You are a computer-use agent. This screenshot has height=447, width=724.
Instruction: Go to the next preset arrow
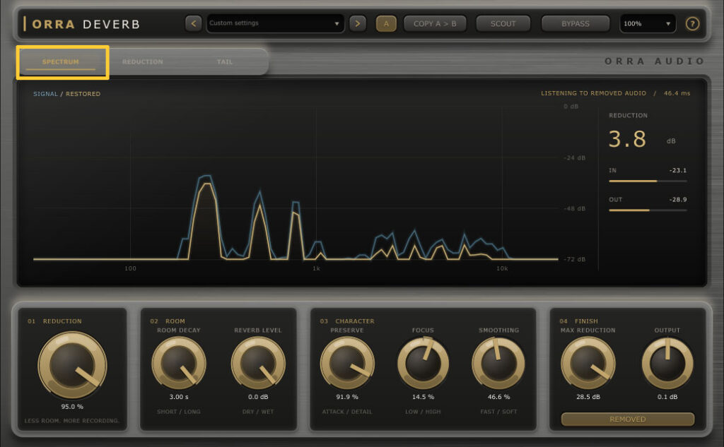[x=357, y=23]
